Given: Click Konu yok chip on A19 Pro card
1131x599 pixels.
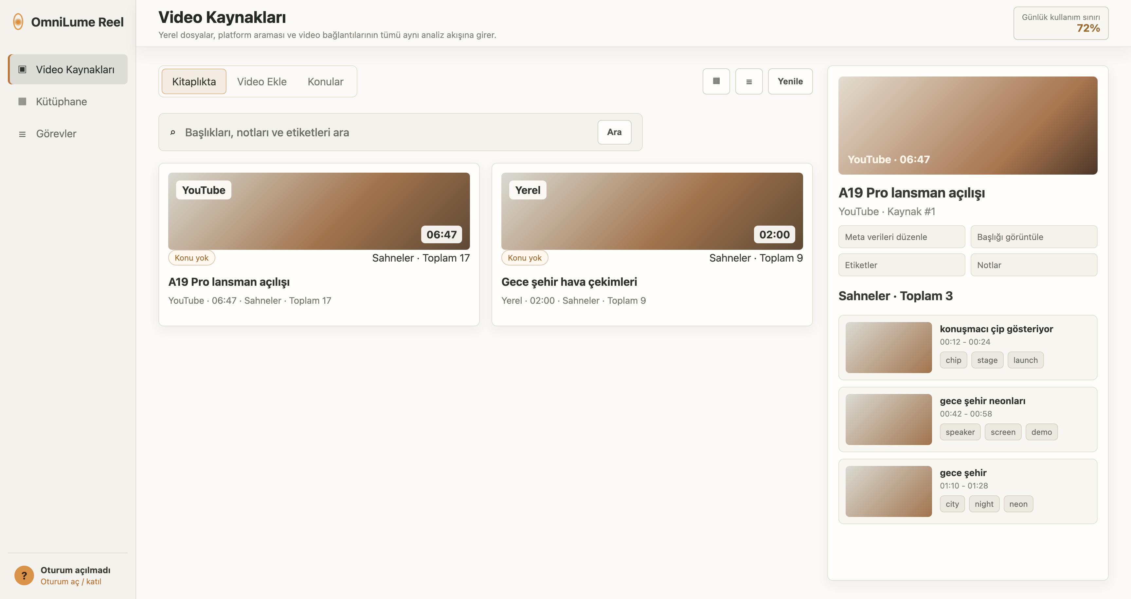Looking at the screenshot, I should tap(191, 258).
